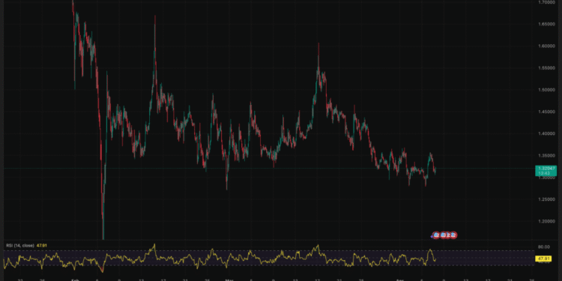
Task: Click the 1.60000 price axis label
Action: pyautogui.click(x=547, y=46)
